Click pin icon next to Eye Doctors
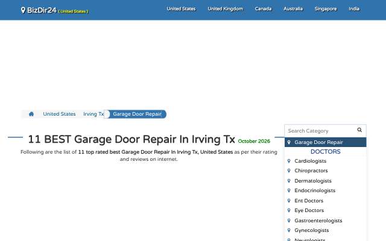Viewport: 386px width, 241px height. coord(289,210)
